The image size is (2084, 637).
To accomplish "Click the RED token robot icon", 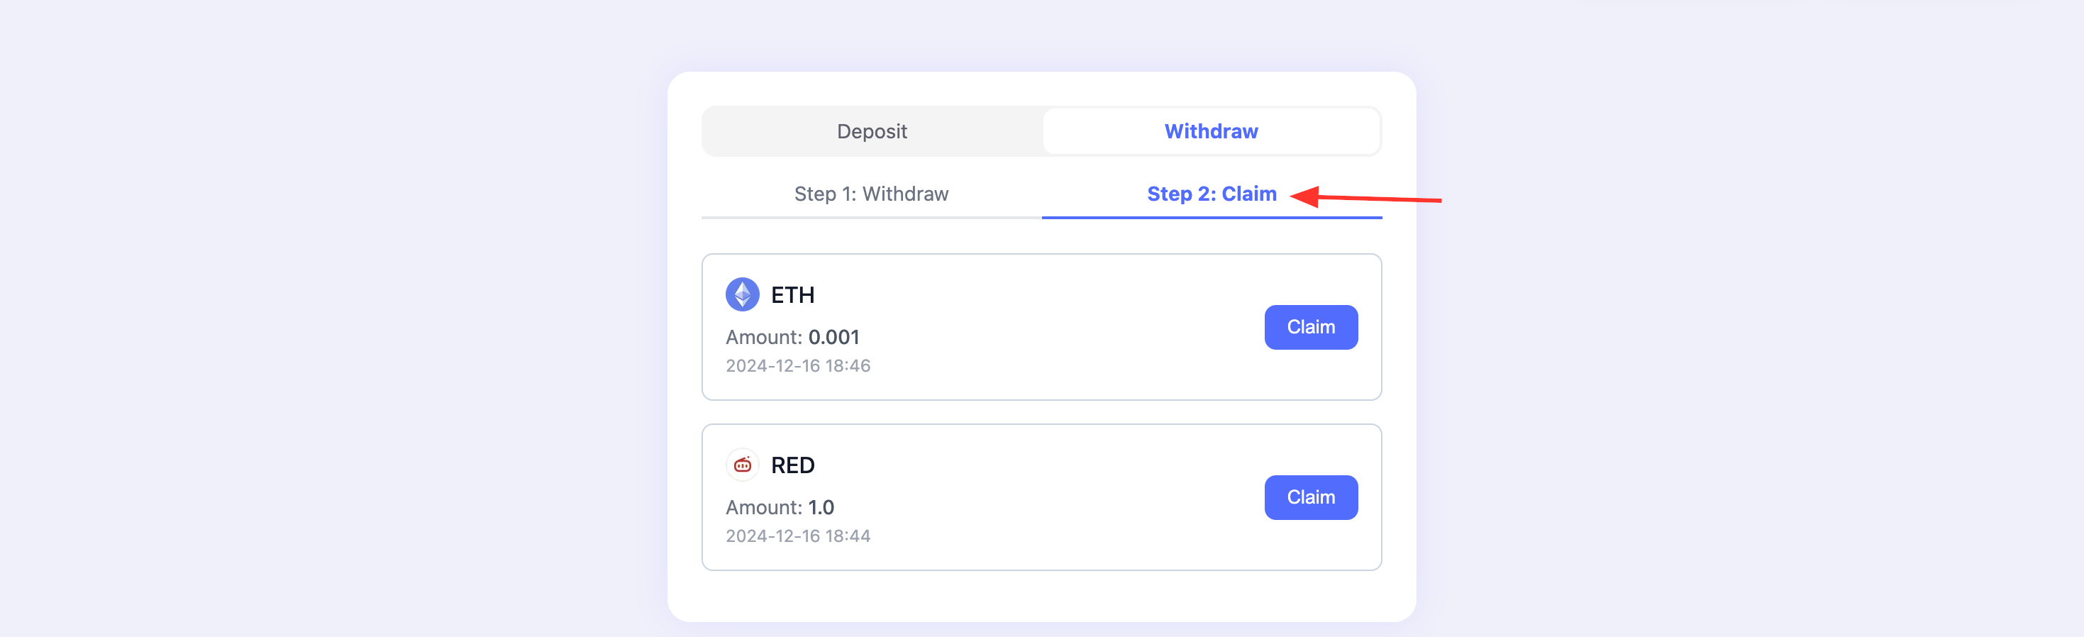I will coord(742,465).
